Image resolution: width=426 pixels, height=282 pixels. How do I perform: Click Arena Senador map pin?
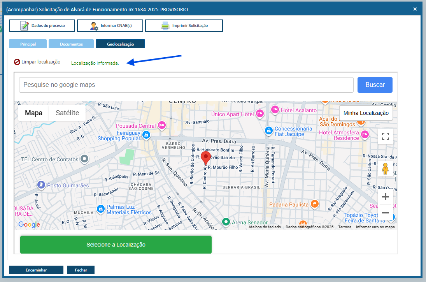(x=226, y=222)
